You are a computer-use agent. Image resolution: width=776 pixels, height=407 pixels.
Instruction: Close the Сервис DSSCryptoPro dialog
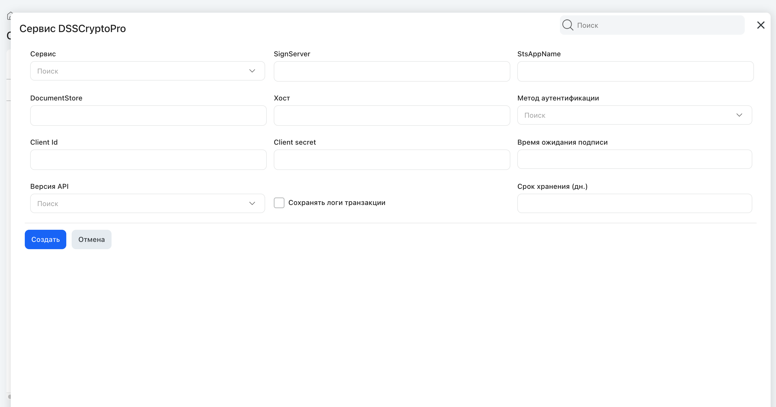pos(761,25)
